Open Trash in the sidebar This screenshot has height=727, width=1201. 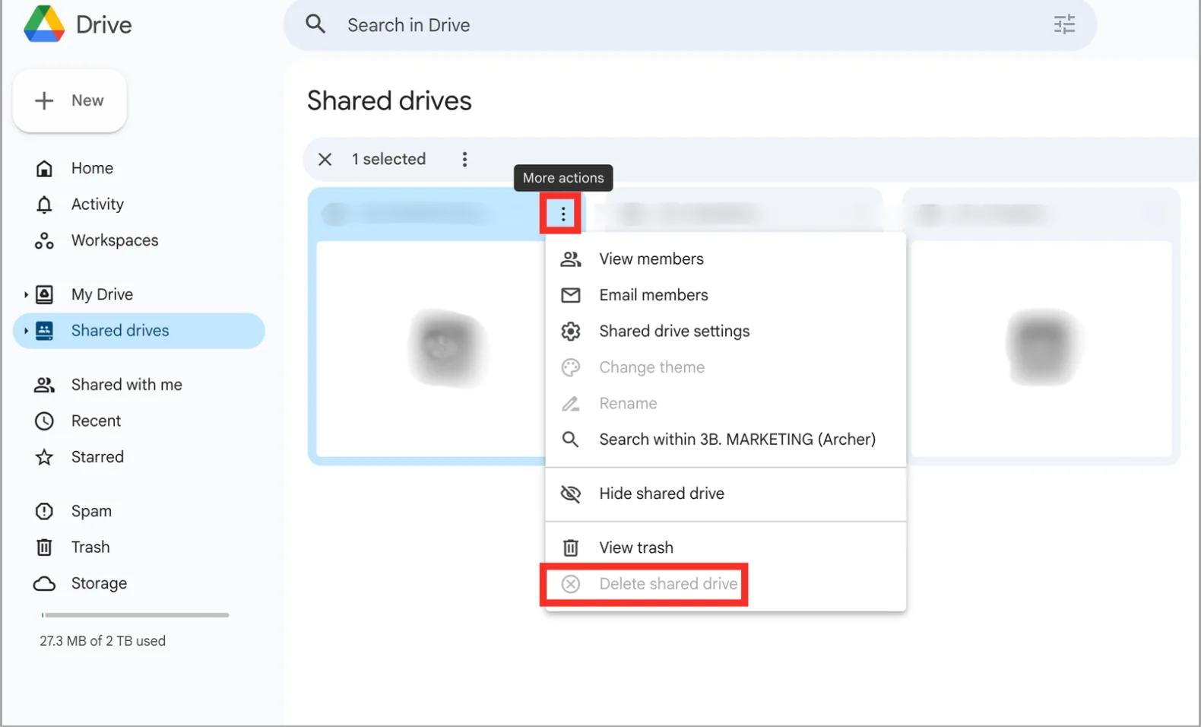click(139, 547)
